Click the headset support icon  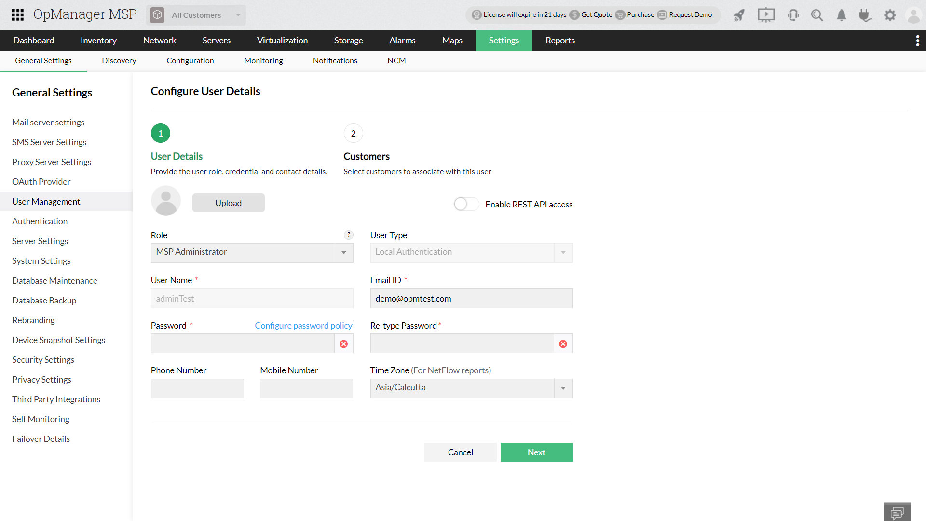[x=793, y=15]
